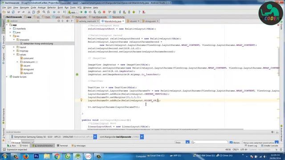Click the Android Monitor settings gear icon
The width and height of the screenshot is (285, 160).
tap(272, 132)
